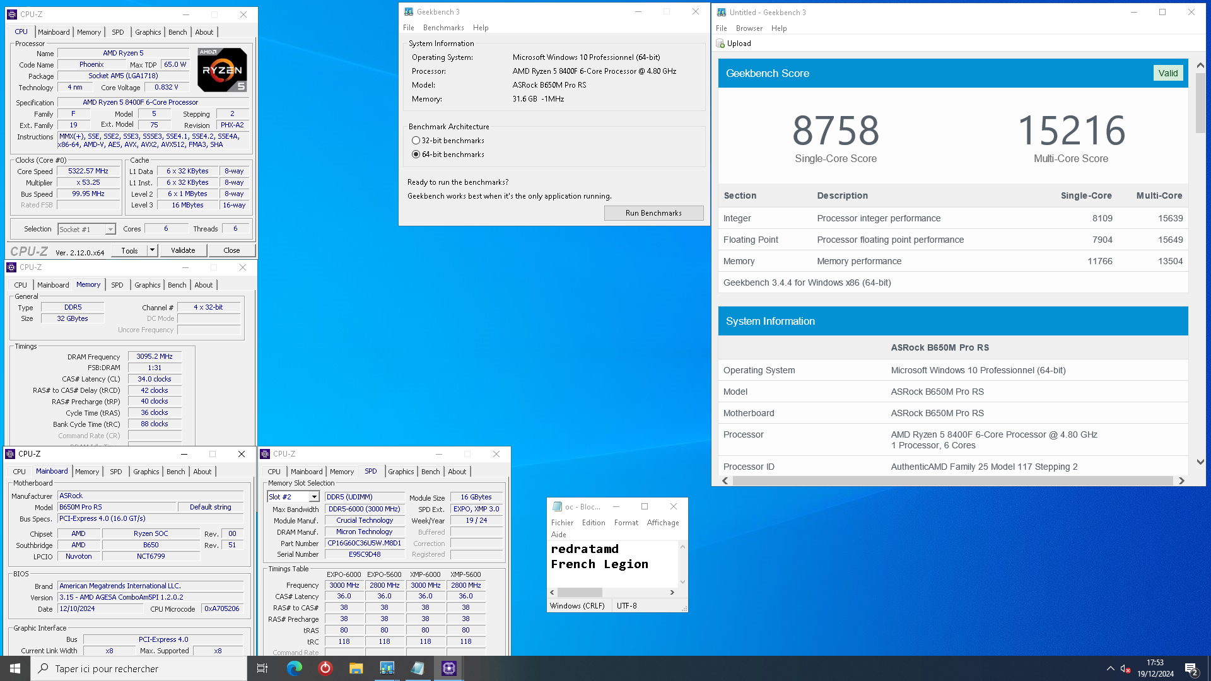Click the Untitled Geekbench 3 title icon
This screenshot has height=681, width=1211.
pos(722,12)
